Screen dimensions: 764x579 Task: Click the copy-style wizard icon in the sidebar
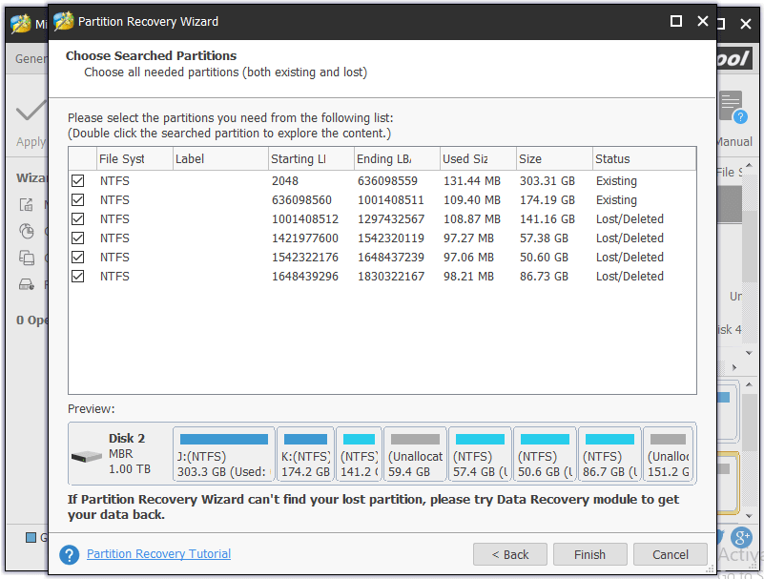[x=27, y=257]
